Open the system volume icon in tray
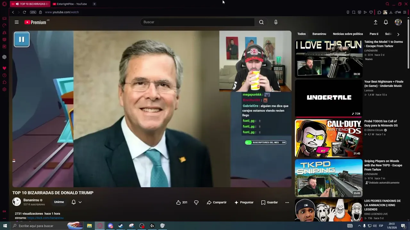The height and width of the screenshot is (230, 410). 375,226
